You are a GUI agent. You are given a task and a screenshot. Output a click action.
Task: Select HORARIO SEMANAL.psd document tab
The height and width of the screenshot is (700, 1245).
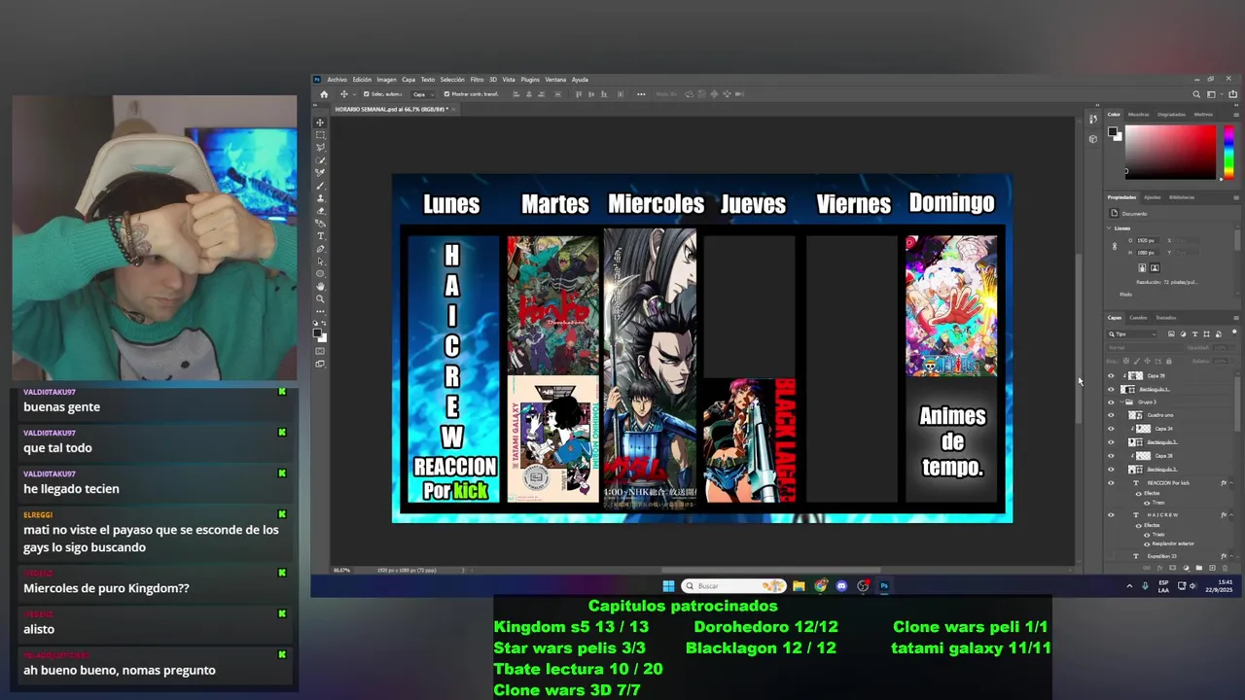coord(396,110)
